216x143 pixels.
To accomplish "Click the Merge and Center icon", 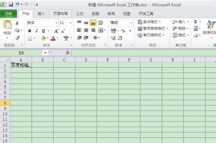I will coord(100,30).
